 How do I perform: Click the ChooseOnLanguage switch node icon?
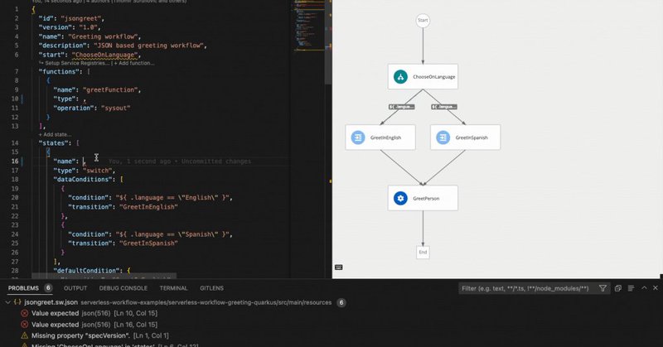[x=400, y=76]
